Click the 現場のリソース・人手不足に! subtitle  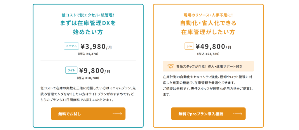208,15
